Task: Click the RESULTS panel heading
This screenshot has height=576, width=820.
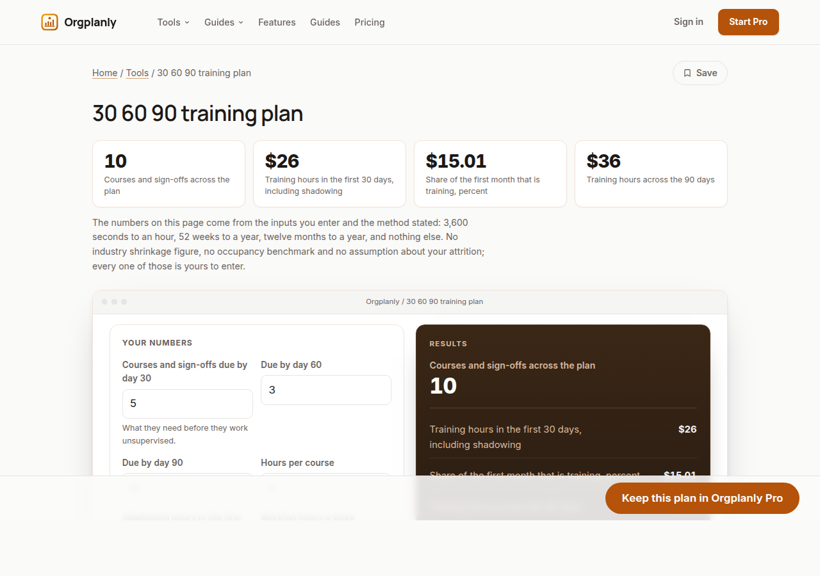Action: click(448, 344)
